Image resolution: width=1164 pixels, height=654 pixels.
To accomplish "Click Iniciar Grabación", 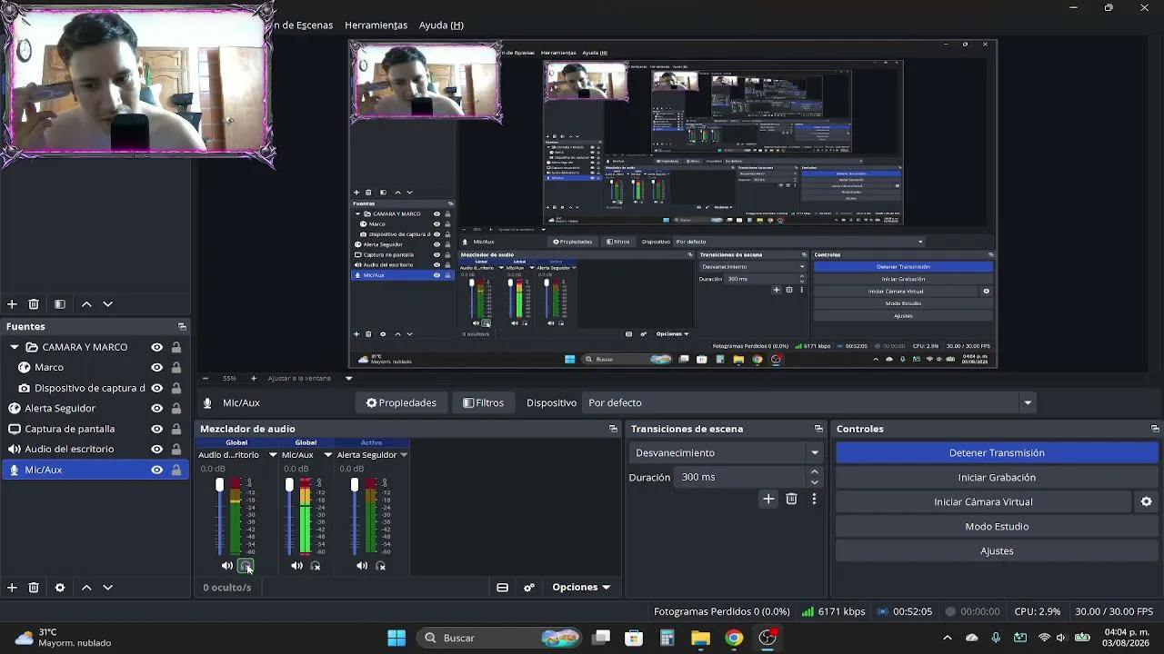I will pyautogui.click(x=997, y=477).
